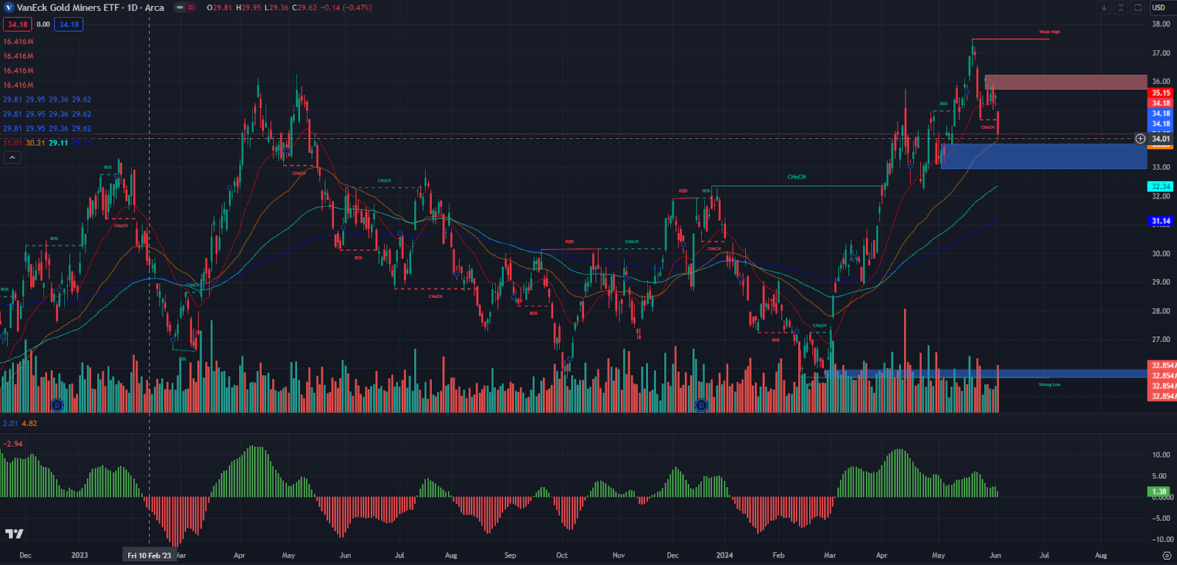1177x565 pixels.
Task: Click the first red 32.854 volume price label
Action: (x=1162, y=366)
